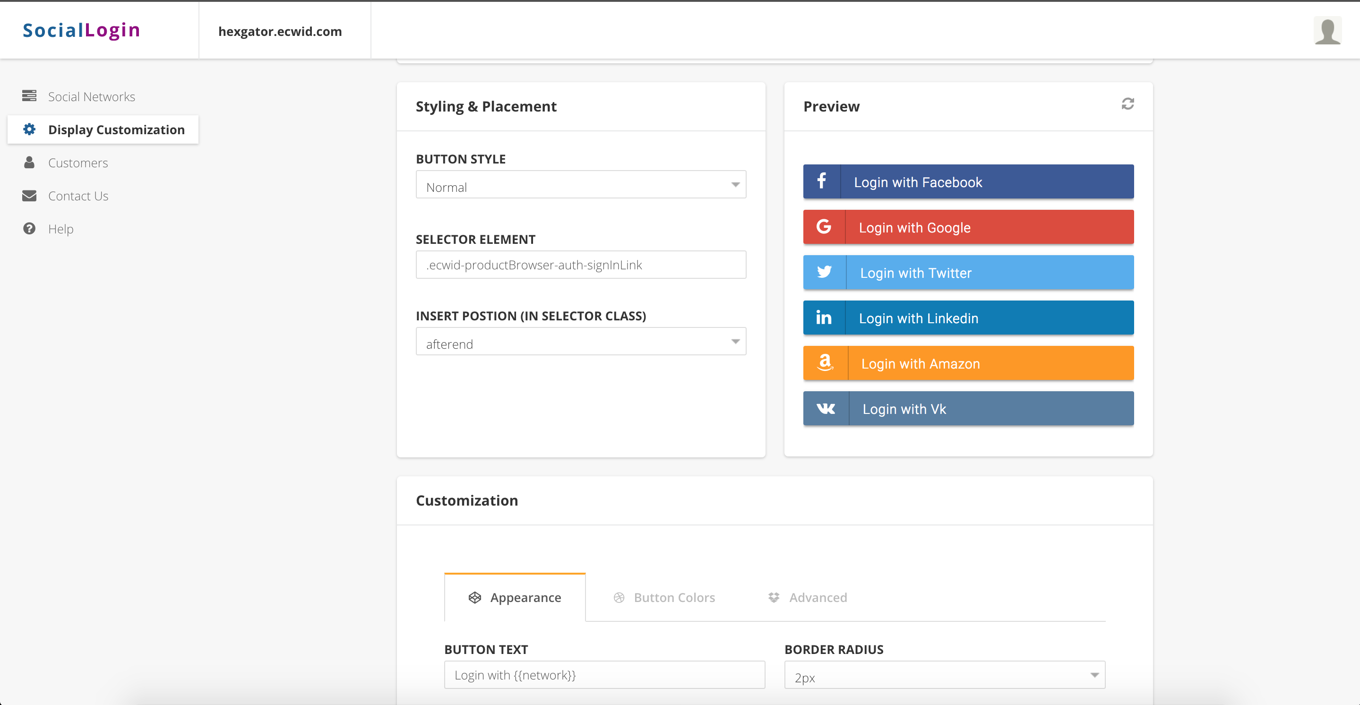1360x705 pixels.
Task: Click the Styling & Placement heading
Action: point(486,106)
